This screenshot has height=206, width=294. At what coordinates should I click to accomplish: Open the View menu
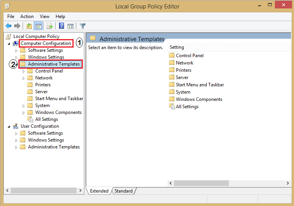(x=44, y=16)
